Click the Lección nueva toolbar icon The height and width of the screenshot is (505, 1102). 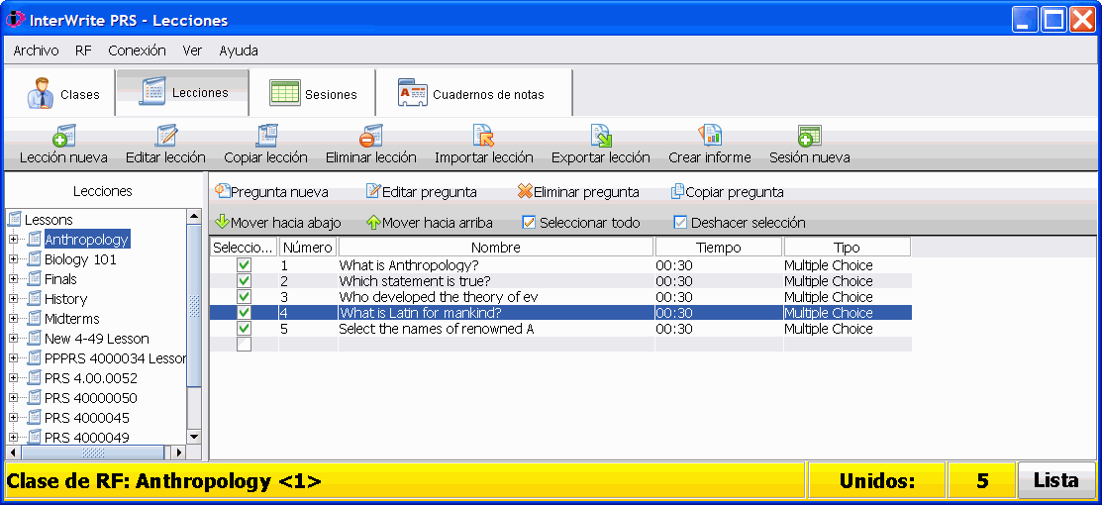[x=64, y=135]
